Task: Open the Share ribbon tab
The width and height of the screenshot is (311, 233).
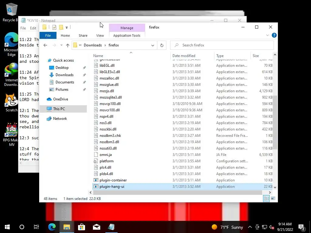Action: pyautogui.click(x=83, y=35)
